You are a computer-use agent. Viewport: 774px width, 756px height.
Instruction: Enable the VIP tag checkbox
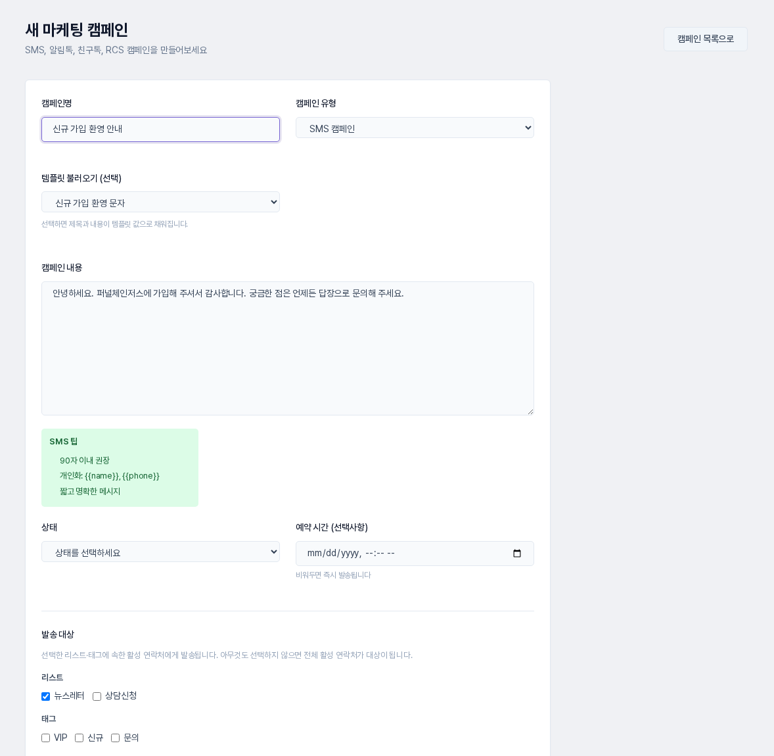[46, 738]
